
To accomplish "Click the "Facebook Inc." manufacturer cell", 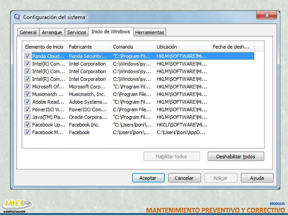I will click(x=84, y=125).
